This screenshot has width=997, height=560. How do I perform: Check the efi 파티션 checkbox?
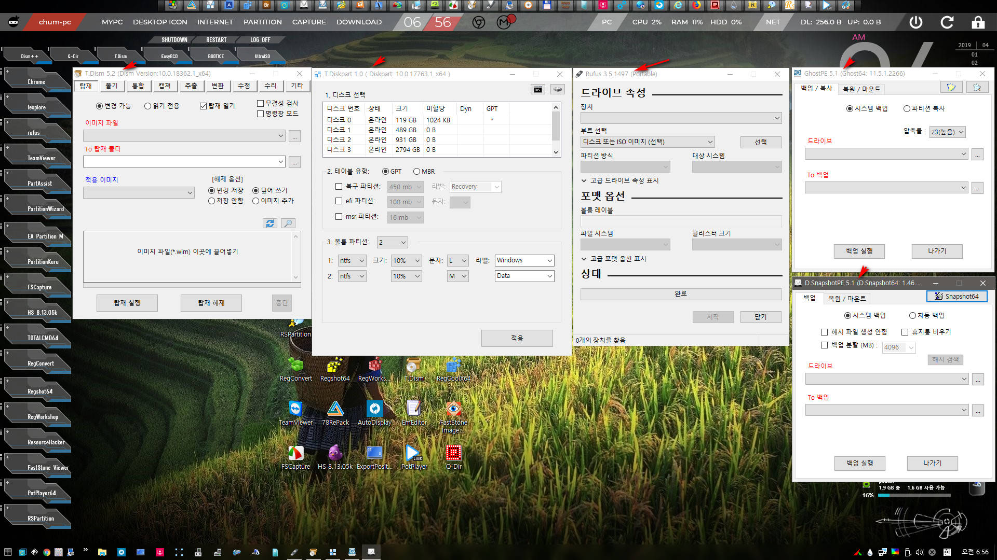coord(339,201)
